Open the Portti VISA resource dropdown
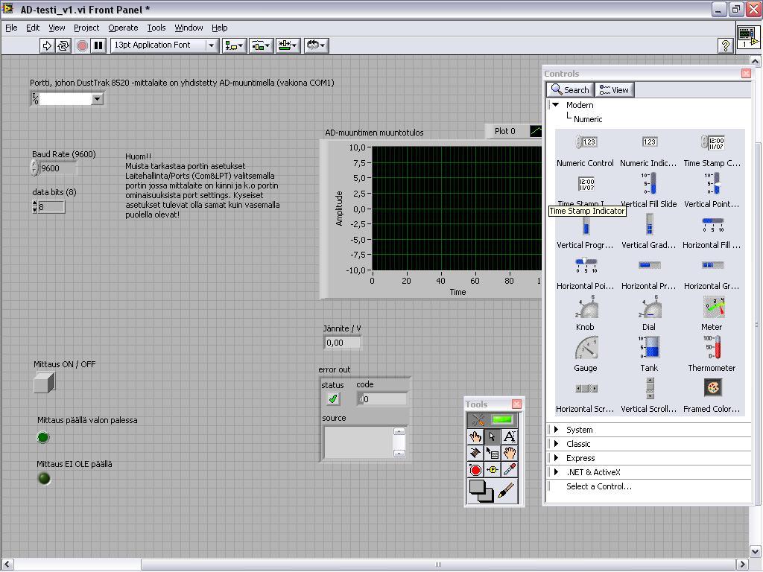 point(98,99)
